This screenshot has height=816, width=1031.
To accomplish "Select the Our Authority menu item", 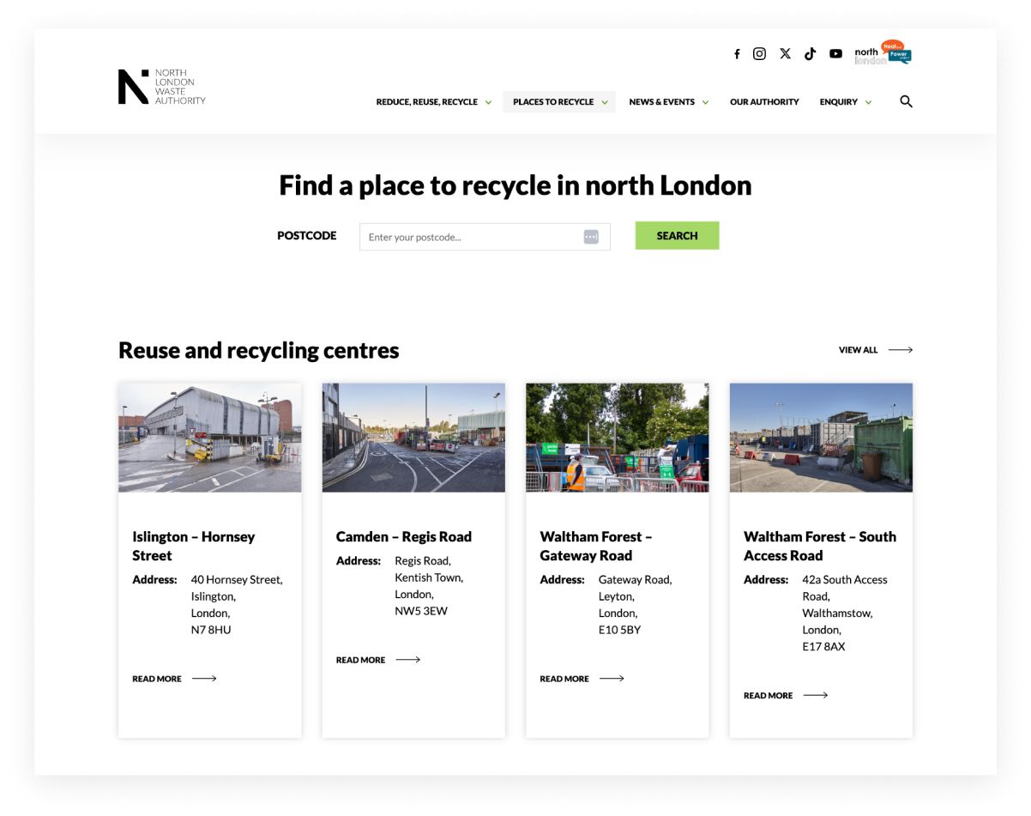I will click(x=763, y=101).
